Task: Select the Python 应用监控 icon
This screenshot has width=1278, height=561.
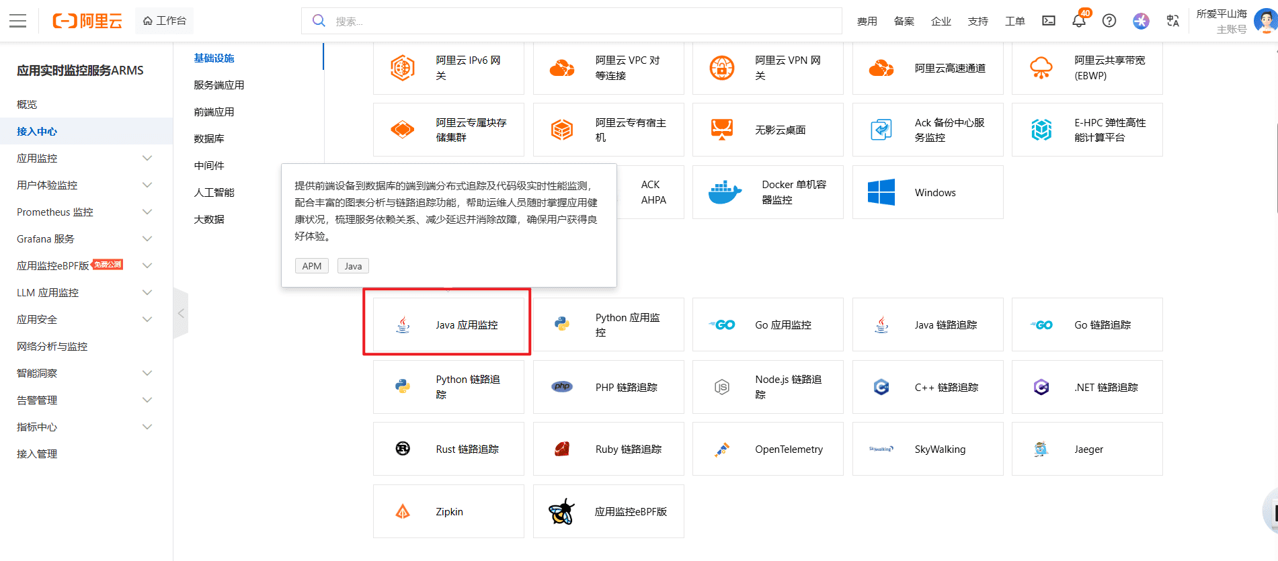Action: coord(562,325)
